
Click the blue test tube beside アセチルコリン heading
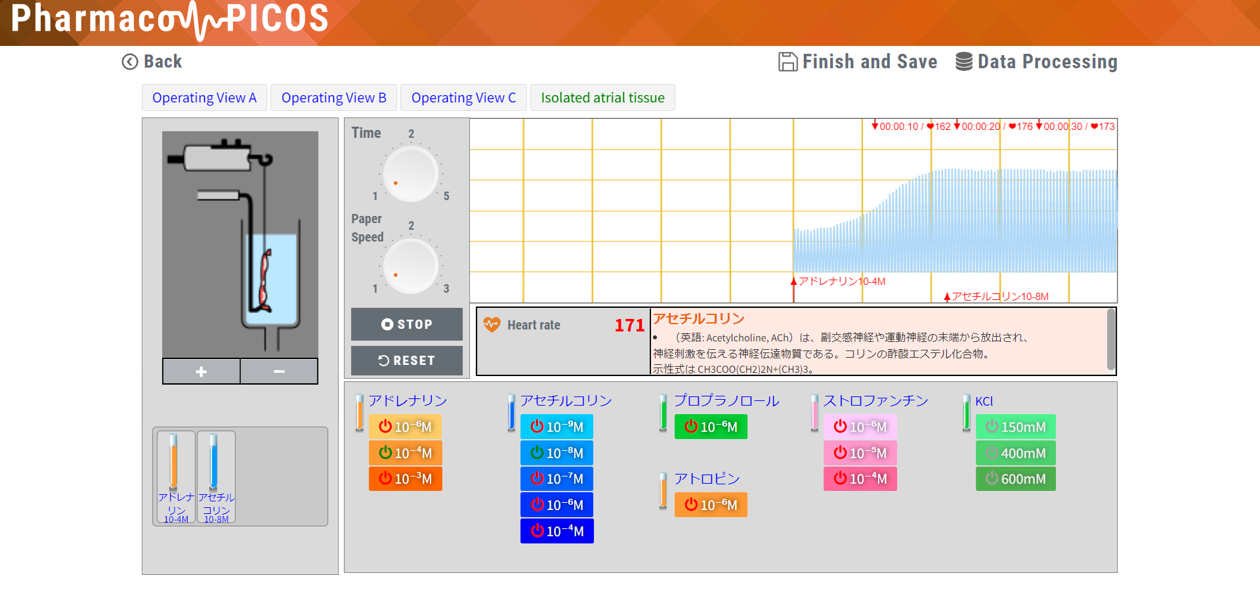[x=511, y=412]
